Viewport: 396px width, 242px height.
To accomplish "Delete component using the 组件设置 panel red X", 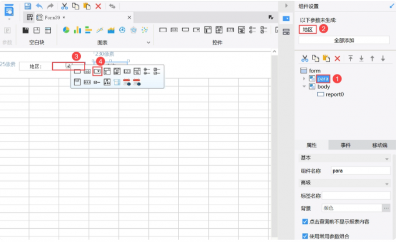I will 337,59.
